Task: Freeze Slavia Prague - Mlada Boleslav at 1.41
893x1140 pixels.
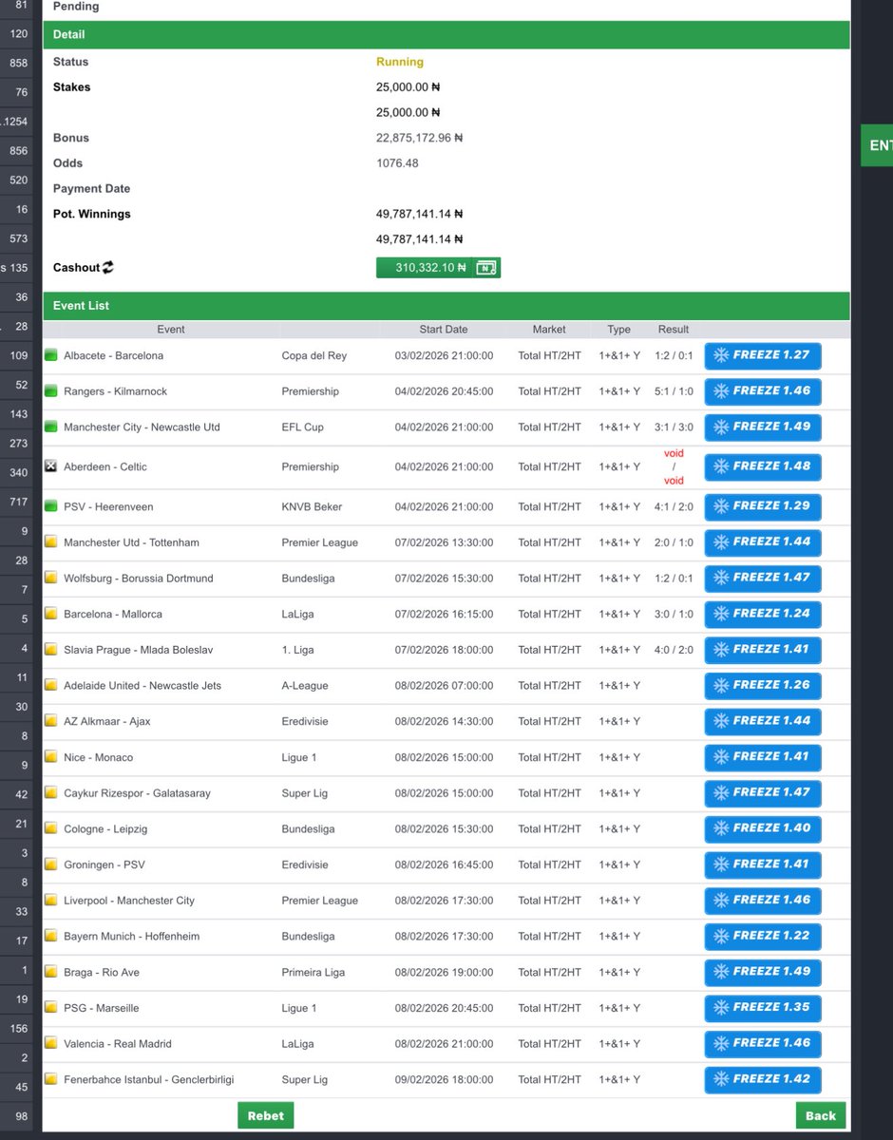Action: [x=763, y=650]
